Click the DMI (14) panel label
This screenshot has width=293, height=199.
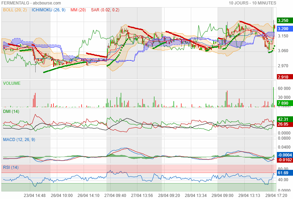pyautogui.click(x=11, y=112)
